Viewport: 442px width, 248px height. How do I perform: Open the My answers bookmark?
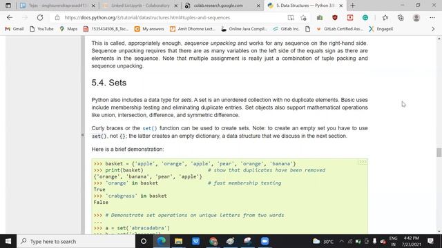tap(149, 29)
